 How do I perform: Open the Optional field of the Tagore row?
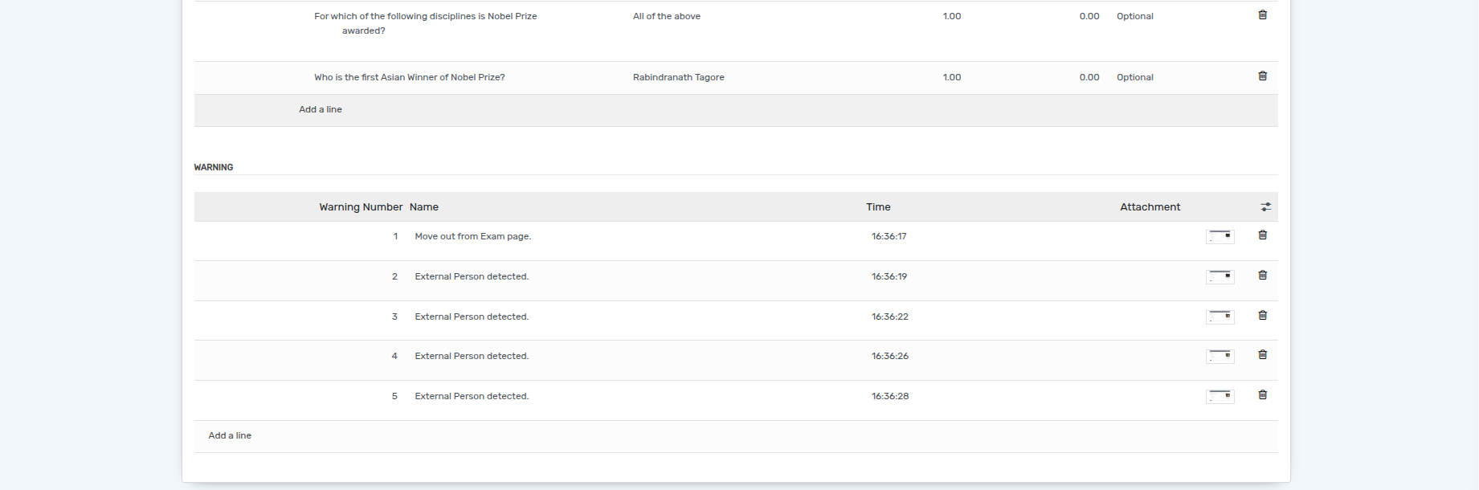pyautogui.click(x=1135, y=77)
